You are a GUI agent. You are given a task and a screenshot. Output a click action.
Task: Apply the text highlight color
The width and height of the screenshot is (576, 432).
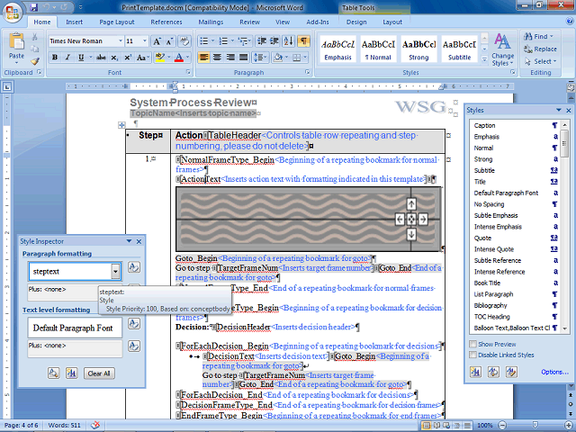click(160, 58)
